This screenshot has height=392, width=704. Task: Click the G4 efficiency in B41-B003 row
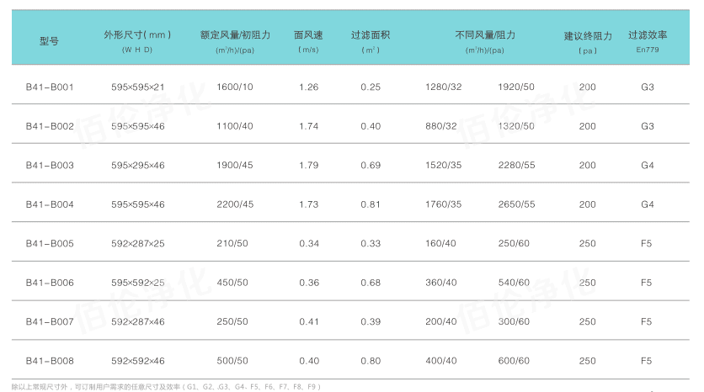pyautogui.click(x=648, y=165)
